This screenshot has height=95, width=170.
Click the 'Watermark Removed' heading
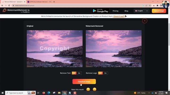94,26
